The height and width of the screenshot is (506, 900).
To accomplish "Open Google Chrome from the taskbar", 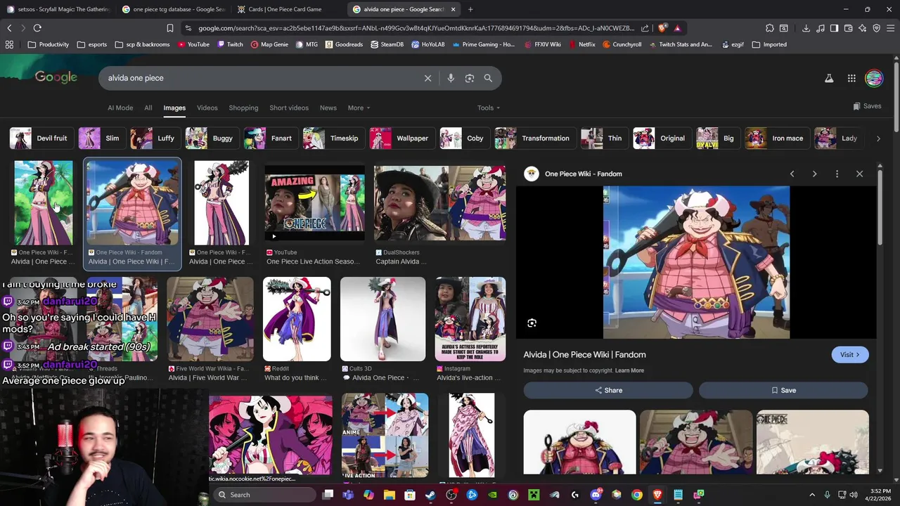I will (636, 495).
